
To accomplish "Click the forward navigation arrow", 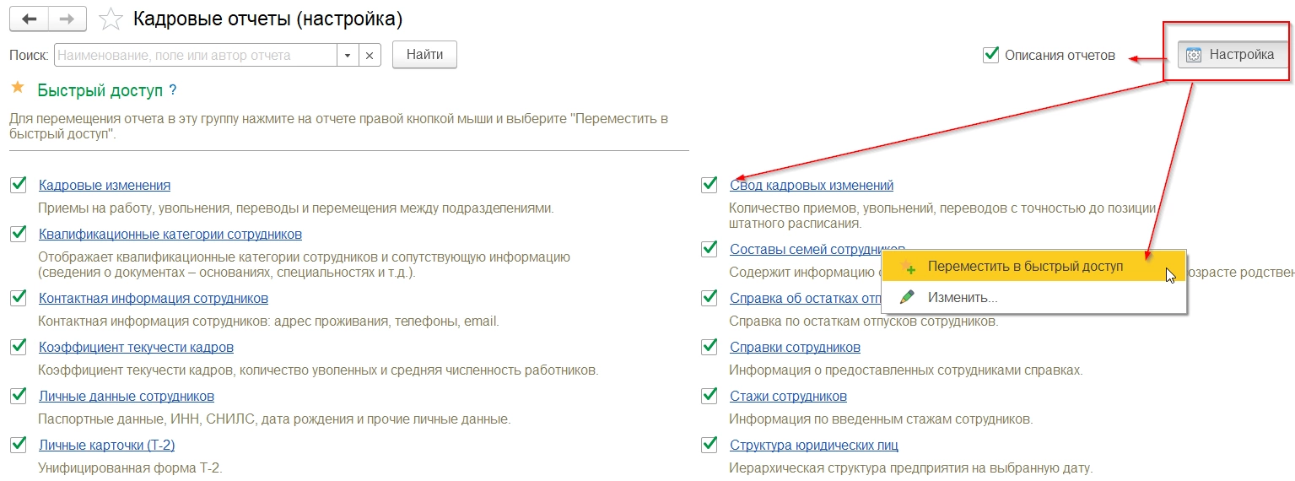I will 67,18.
